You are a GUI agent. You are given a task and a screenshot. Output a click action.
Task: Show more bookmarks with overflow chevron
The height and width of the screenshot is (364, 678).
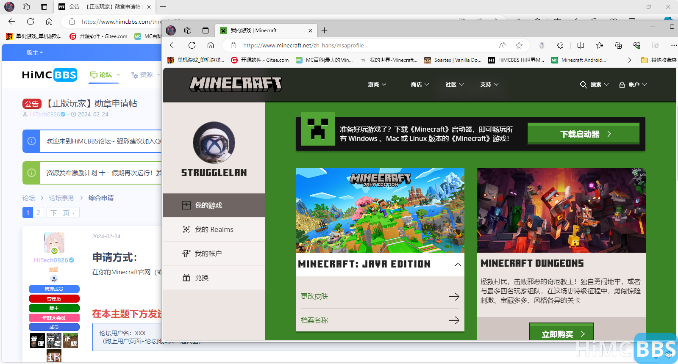[x=629, y=60]
